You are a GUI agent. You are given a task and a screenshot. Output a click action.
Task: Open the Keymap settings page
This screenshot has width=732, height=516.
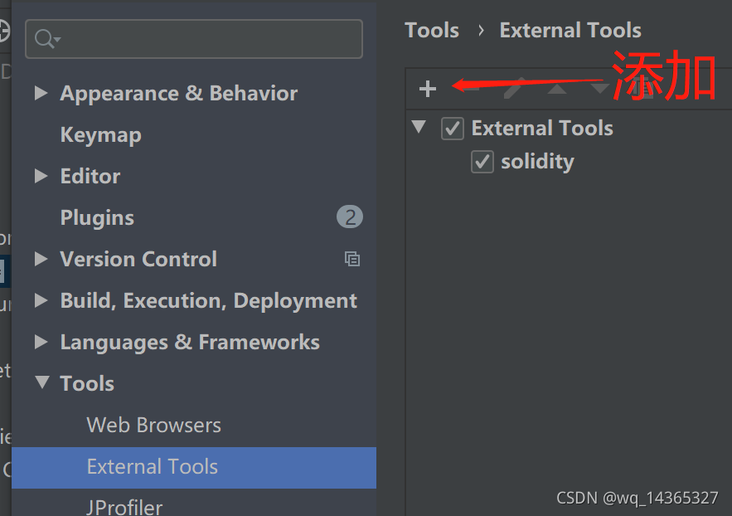tap(100, 135)
